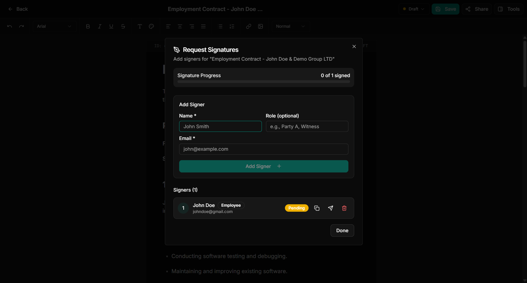Image resolution: width=527 pixels, height=283 pixels.
Task: Undo the last change
Action: pyautogui.click(x=10, y=26)
